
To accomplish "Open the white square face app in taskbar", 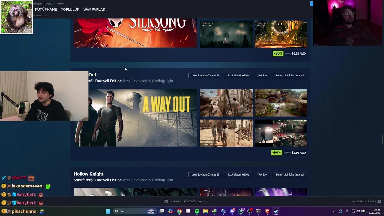I will point(188,211).
